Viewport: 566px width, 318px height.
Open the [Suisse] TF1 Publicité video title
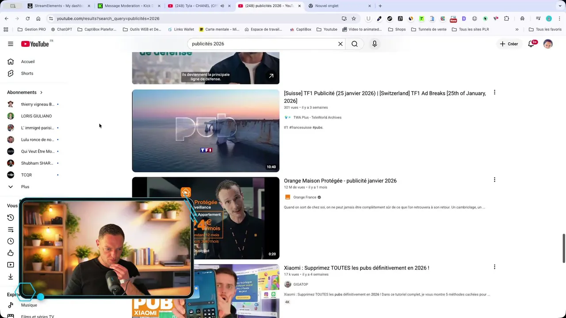[x=385, y=97]
